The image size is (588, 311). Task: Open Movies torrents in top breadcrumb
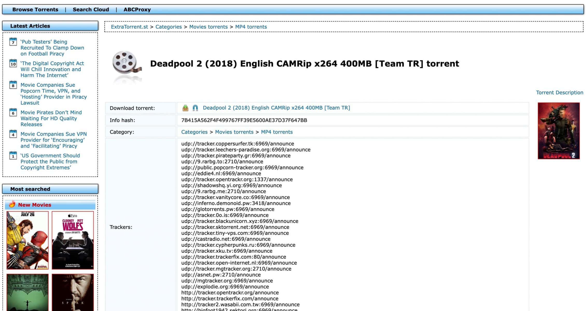pyautogui.click(x=208, y=27)
